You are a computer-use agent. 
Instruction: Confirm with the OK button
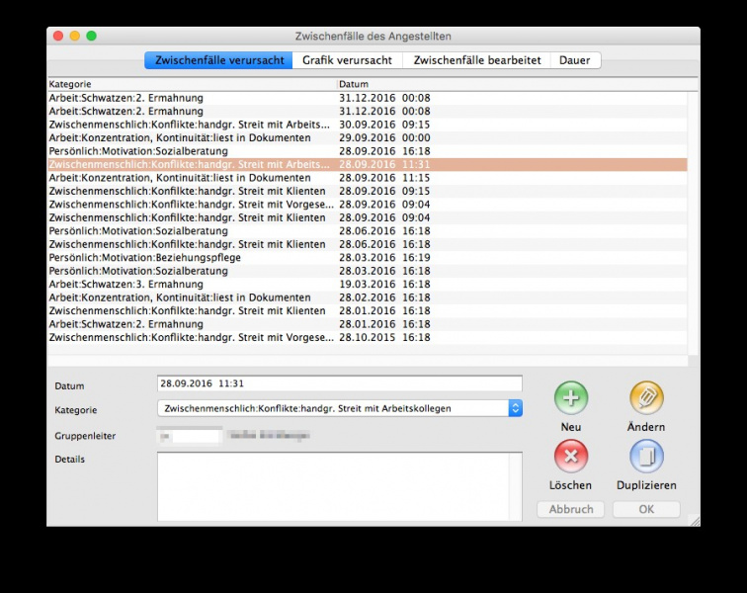646,510
